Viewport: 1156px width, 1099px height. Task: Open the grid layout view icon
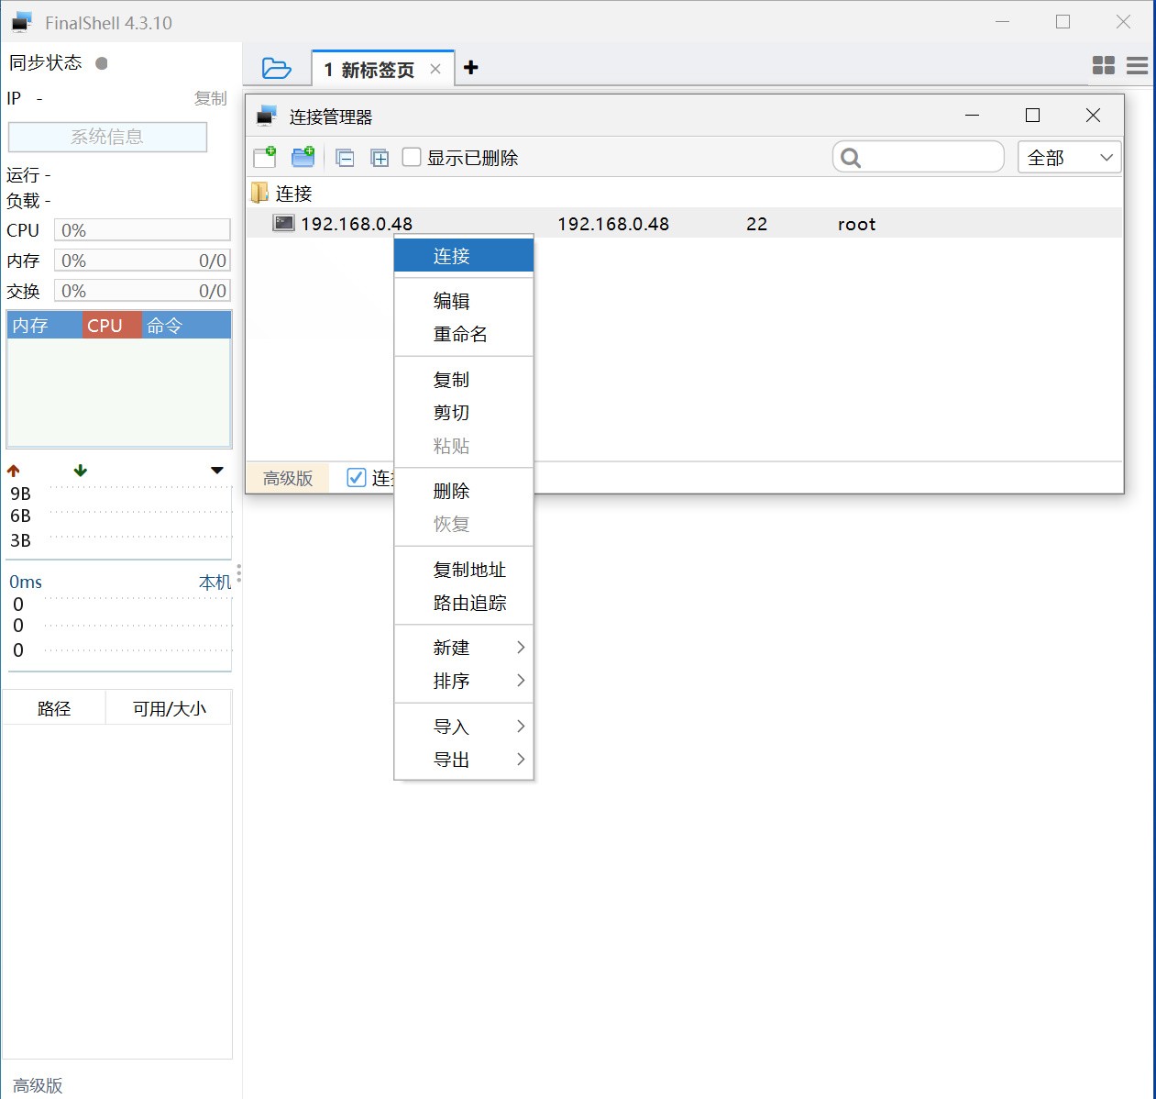coord(1104,65)
